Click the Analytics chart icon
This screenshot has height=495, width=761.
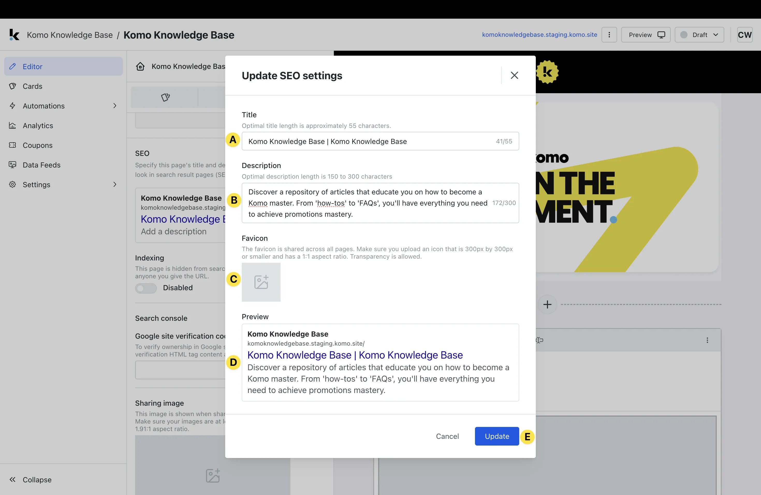(12, 125)
